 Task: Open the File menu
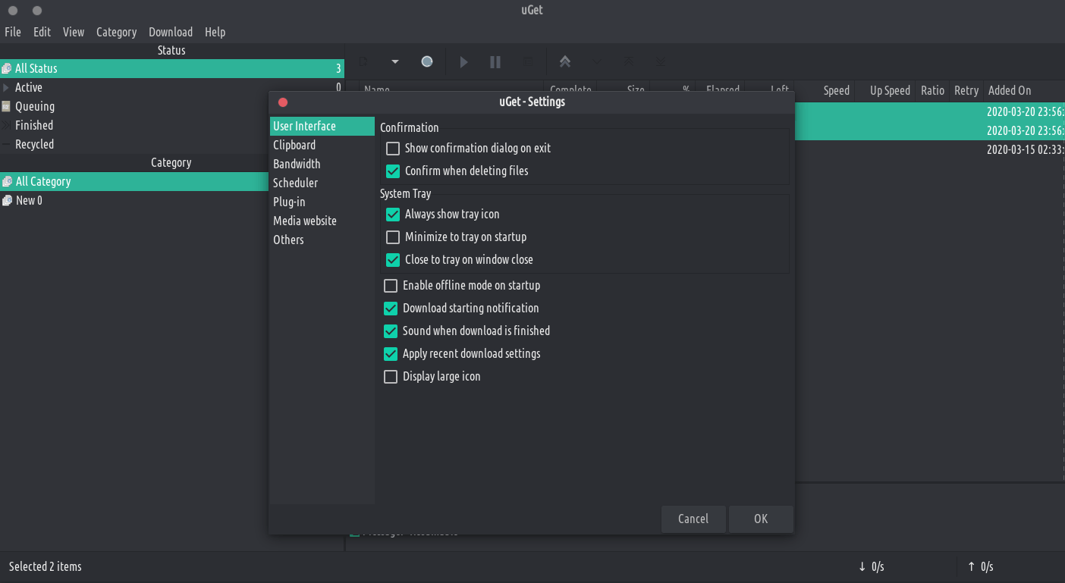coord(13,32)
